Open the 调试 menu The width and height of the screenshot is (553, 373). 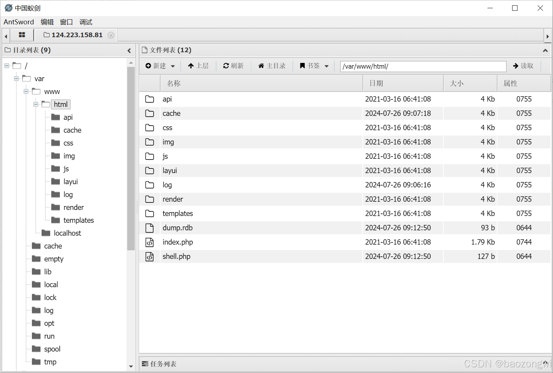(x=86, y=22)
